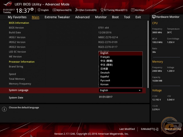Select the Exit tab
Viewport: 183px width, 137px height.
[x=138, y=17]
